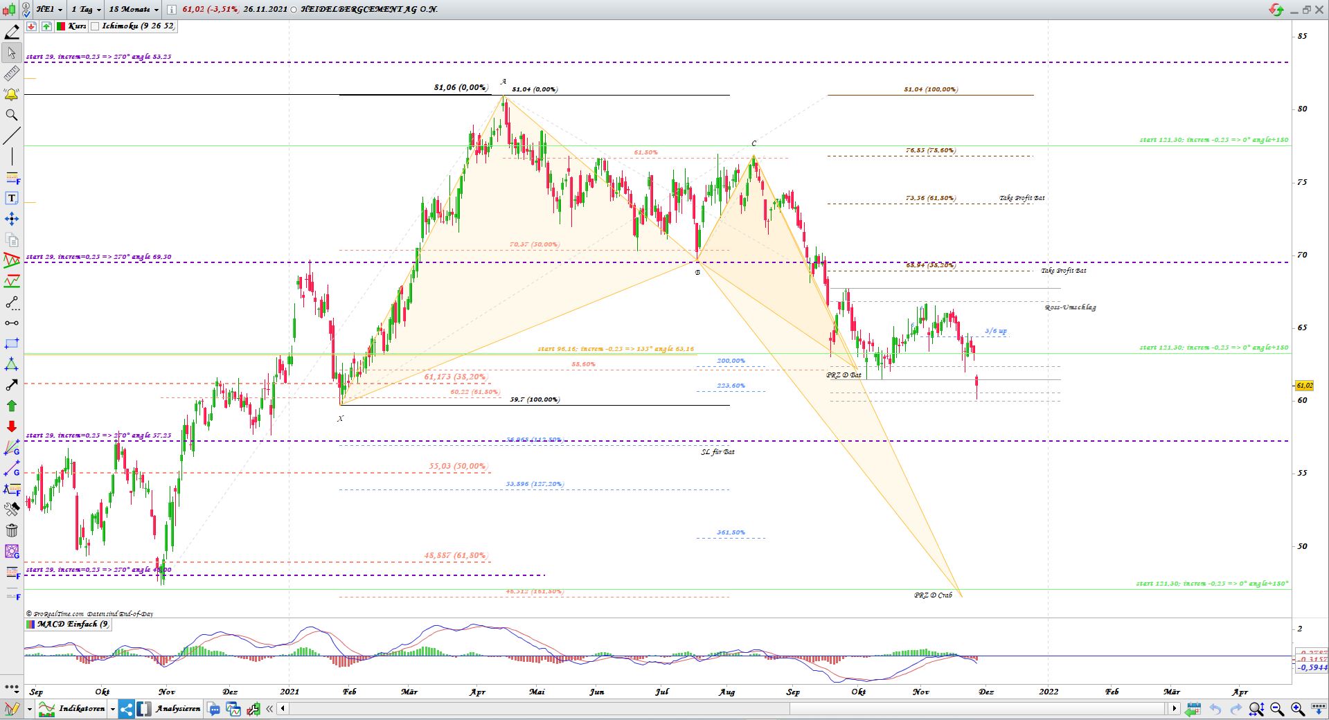Collapse toolbar with double chevron
This screenshot has width=1329, height=720.
pyautogui.click(x=269, y=709)
